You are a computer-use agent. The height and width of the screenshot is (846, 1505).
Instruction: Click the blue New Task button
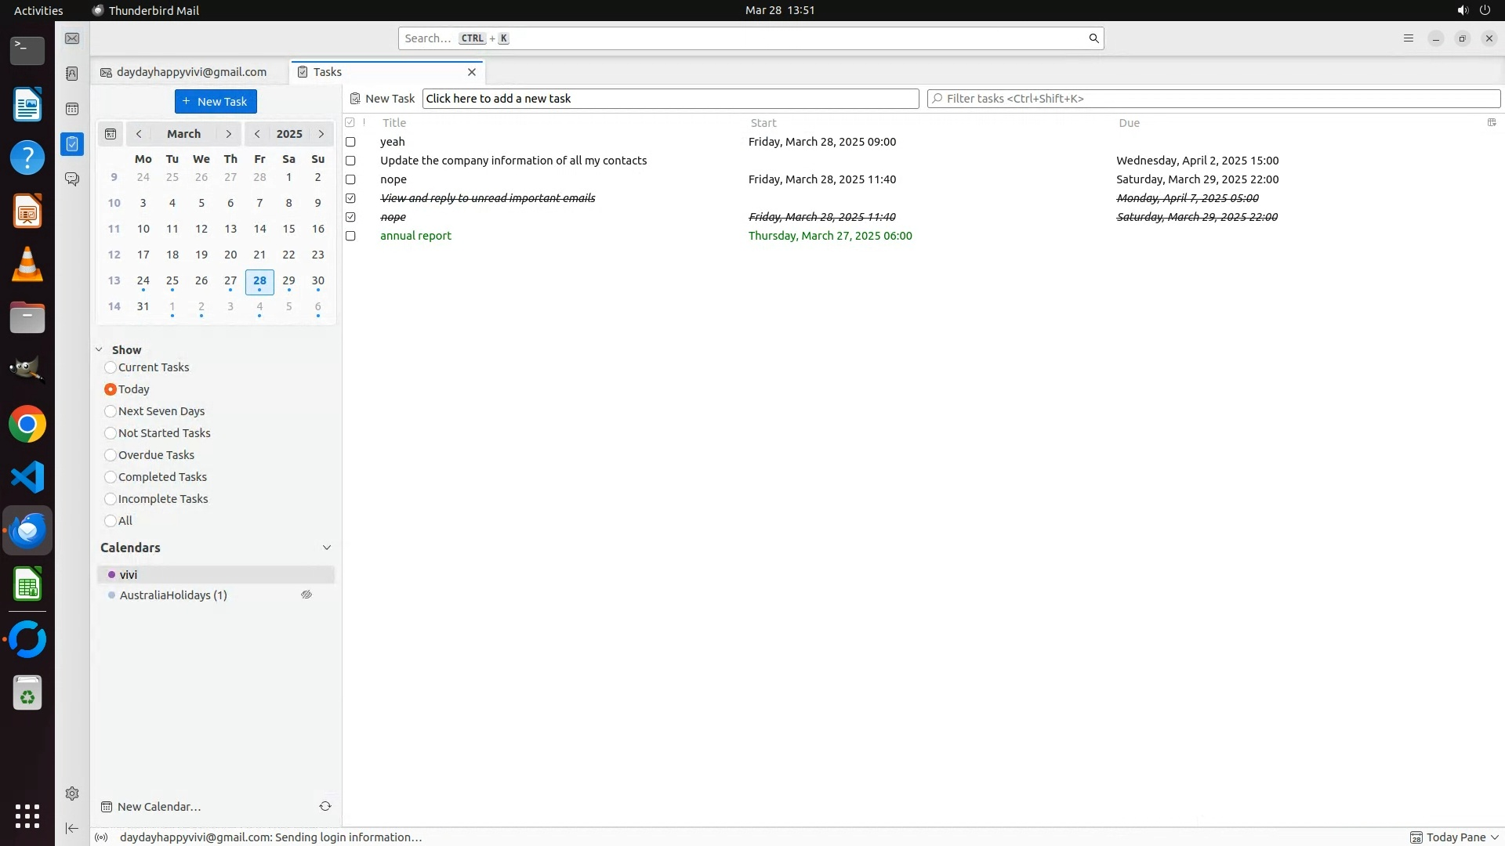click(x=216, y=102)
